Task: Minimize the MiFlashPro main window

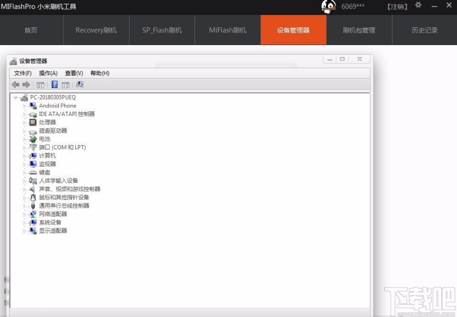Action: pos(434,6)
